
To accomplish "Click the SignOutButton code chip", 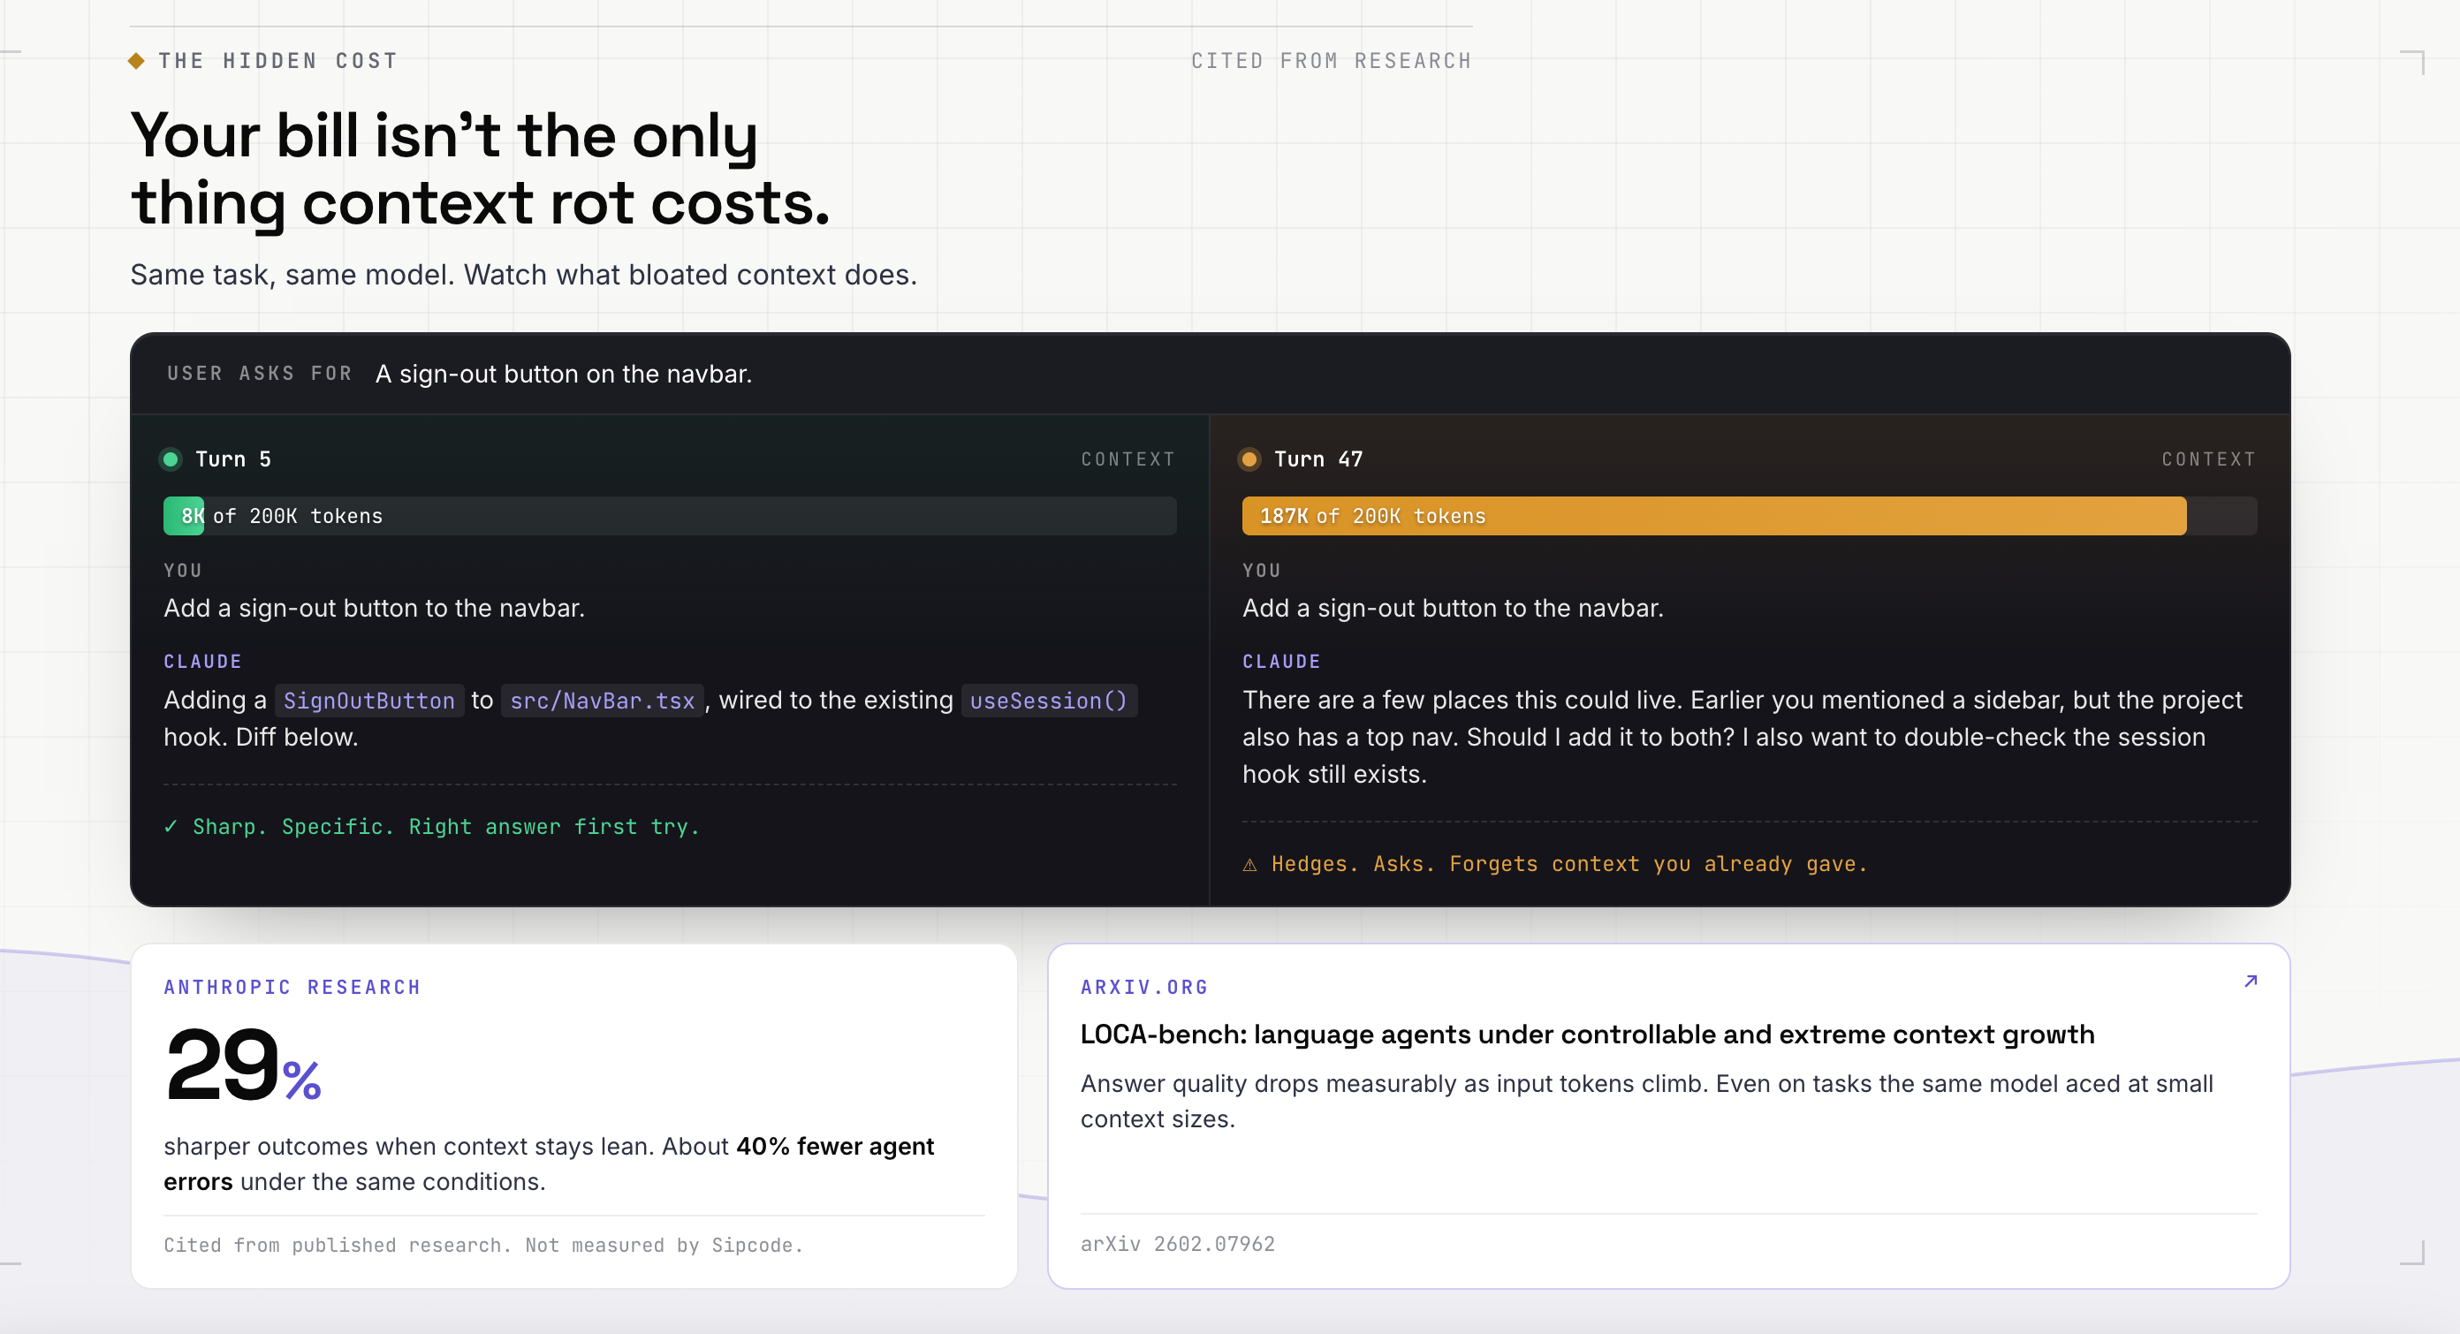I will point(369,701).
